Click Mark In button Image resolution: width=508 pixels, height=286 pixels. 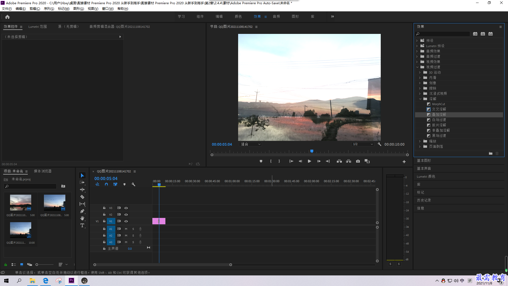coord(271,161)
